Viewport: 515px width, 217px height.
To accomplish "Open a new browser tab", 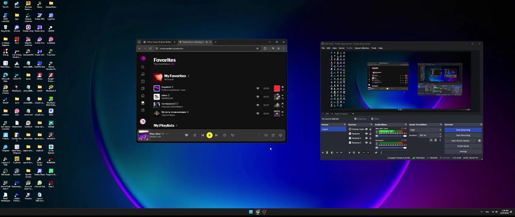I will 215,42.
